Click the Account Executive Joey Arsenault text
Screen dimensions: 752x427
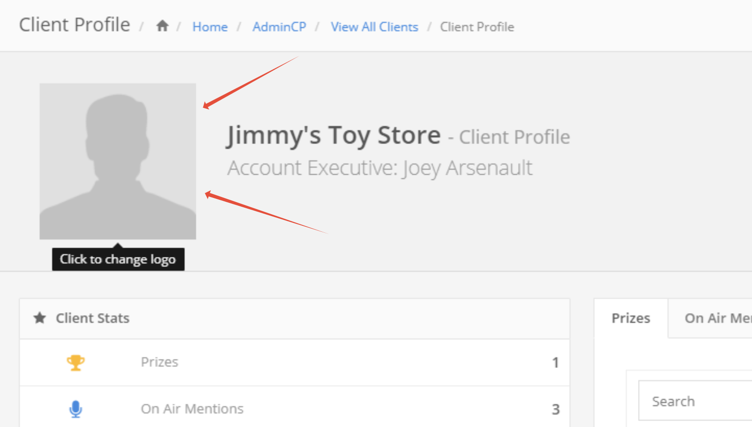pos(379,168)
